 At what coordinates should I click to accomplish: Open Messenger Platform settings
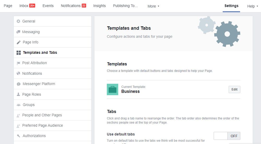point(52,84)
